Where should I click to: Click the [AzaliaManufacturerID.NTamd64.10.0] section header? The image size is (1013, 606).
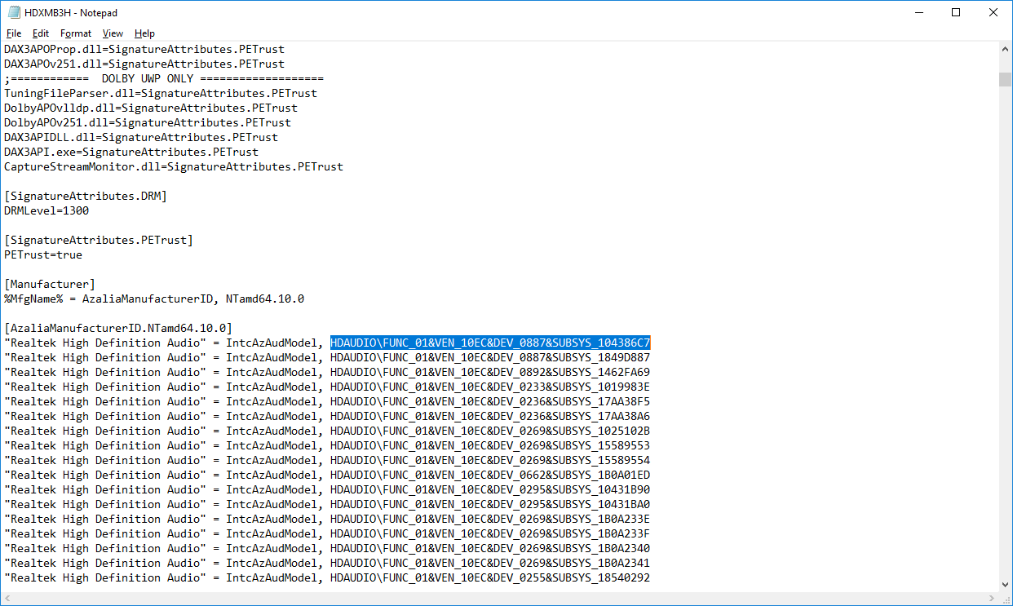pos(118,328)
